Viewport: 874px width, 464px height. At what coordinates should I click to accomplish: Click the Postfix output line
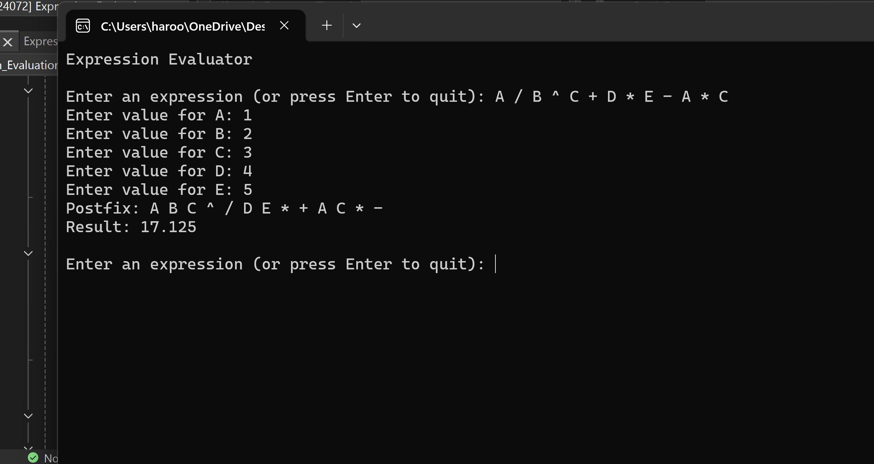click(x=224, y=208)
